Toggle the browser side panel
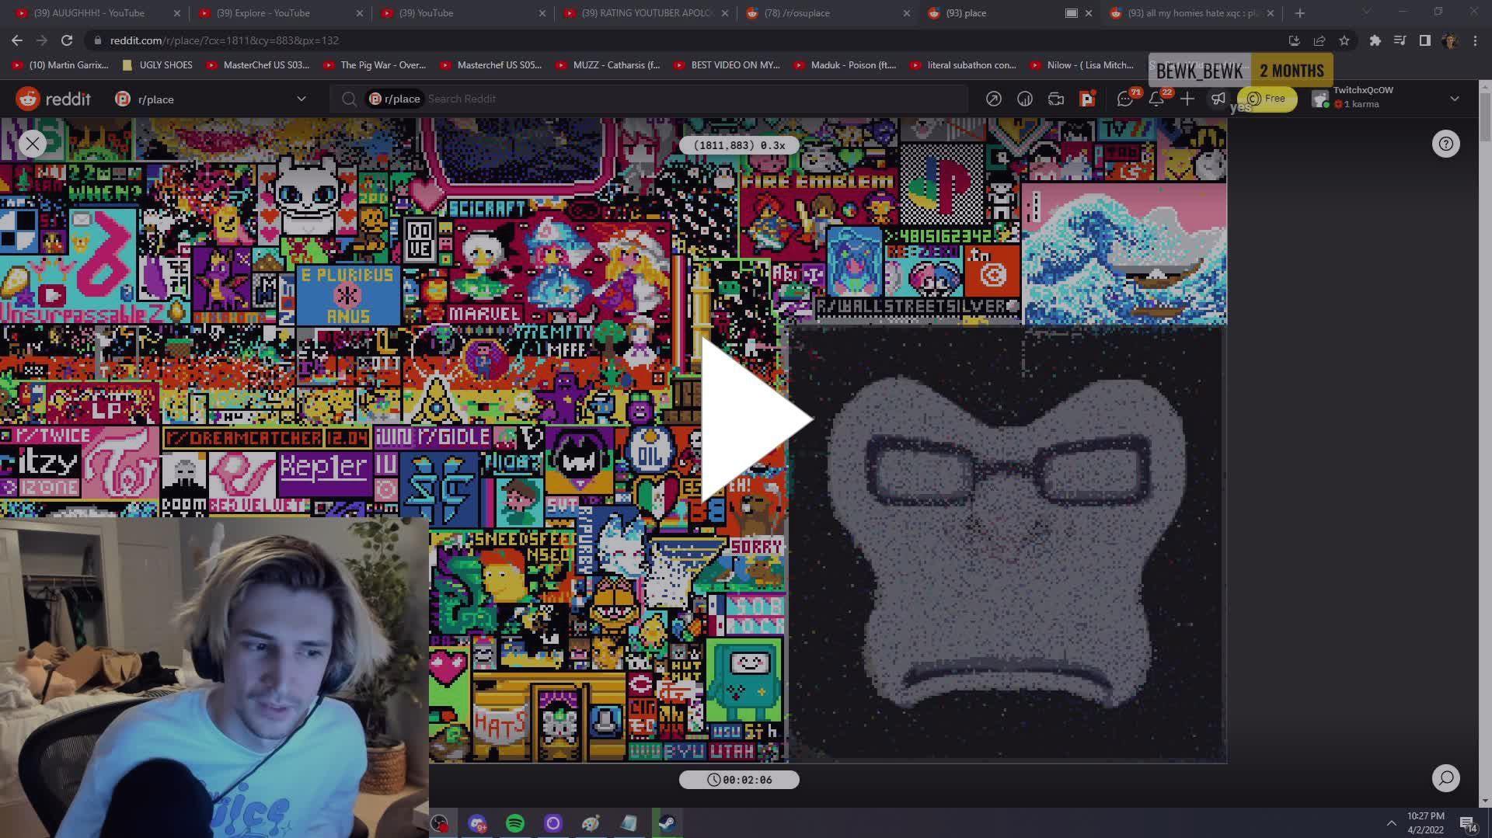The height and width of the screenshot is (838, 1492). coord(1424,40)
